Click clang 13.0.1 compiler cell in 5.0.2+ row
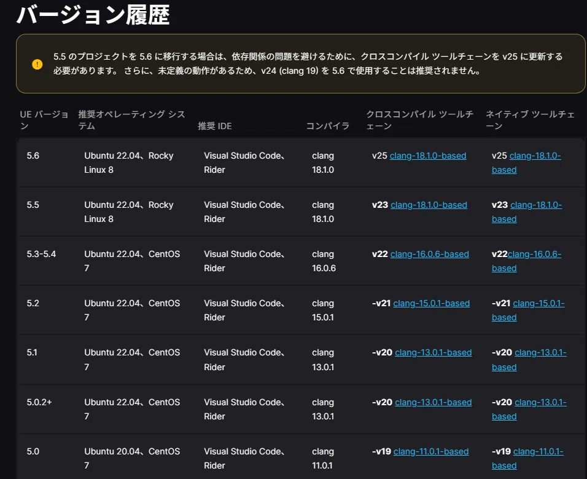Screen dimensions: 587x479 tap(323, 410)
